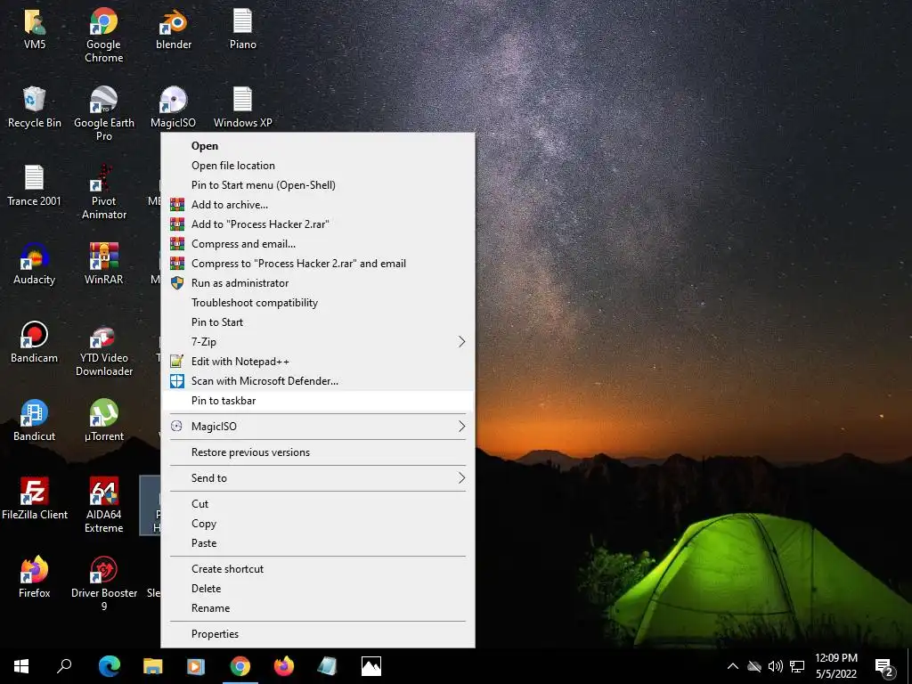Open taskbar Search magnifier
Image resolution: width=912 pixels, height=684 pixels.
pos(64,666)
